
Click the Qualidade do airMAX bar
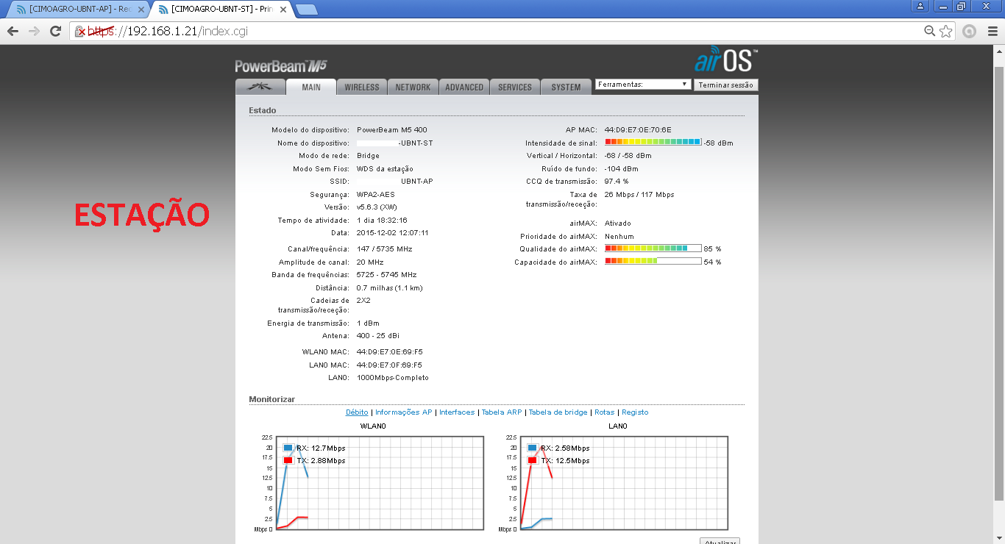coord(653,248)
